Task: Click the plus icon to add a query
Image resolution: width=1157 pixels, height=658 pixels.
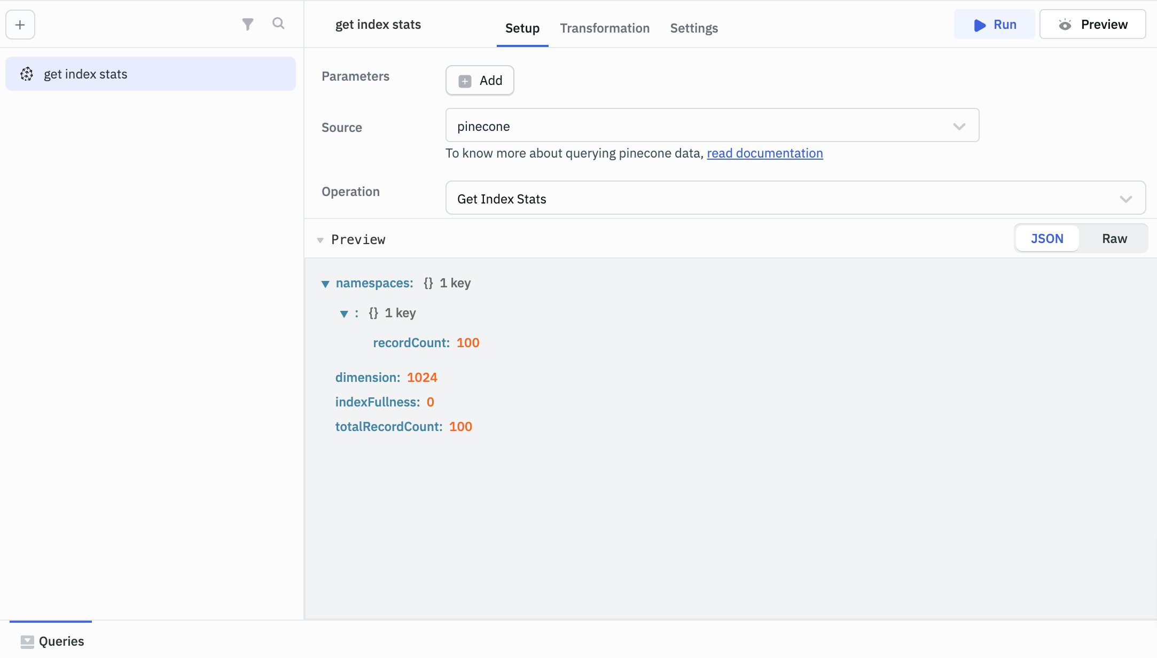Action: (20, 25)
